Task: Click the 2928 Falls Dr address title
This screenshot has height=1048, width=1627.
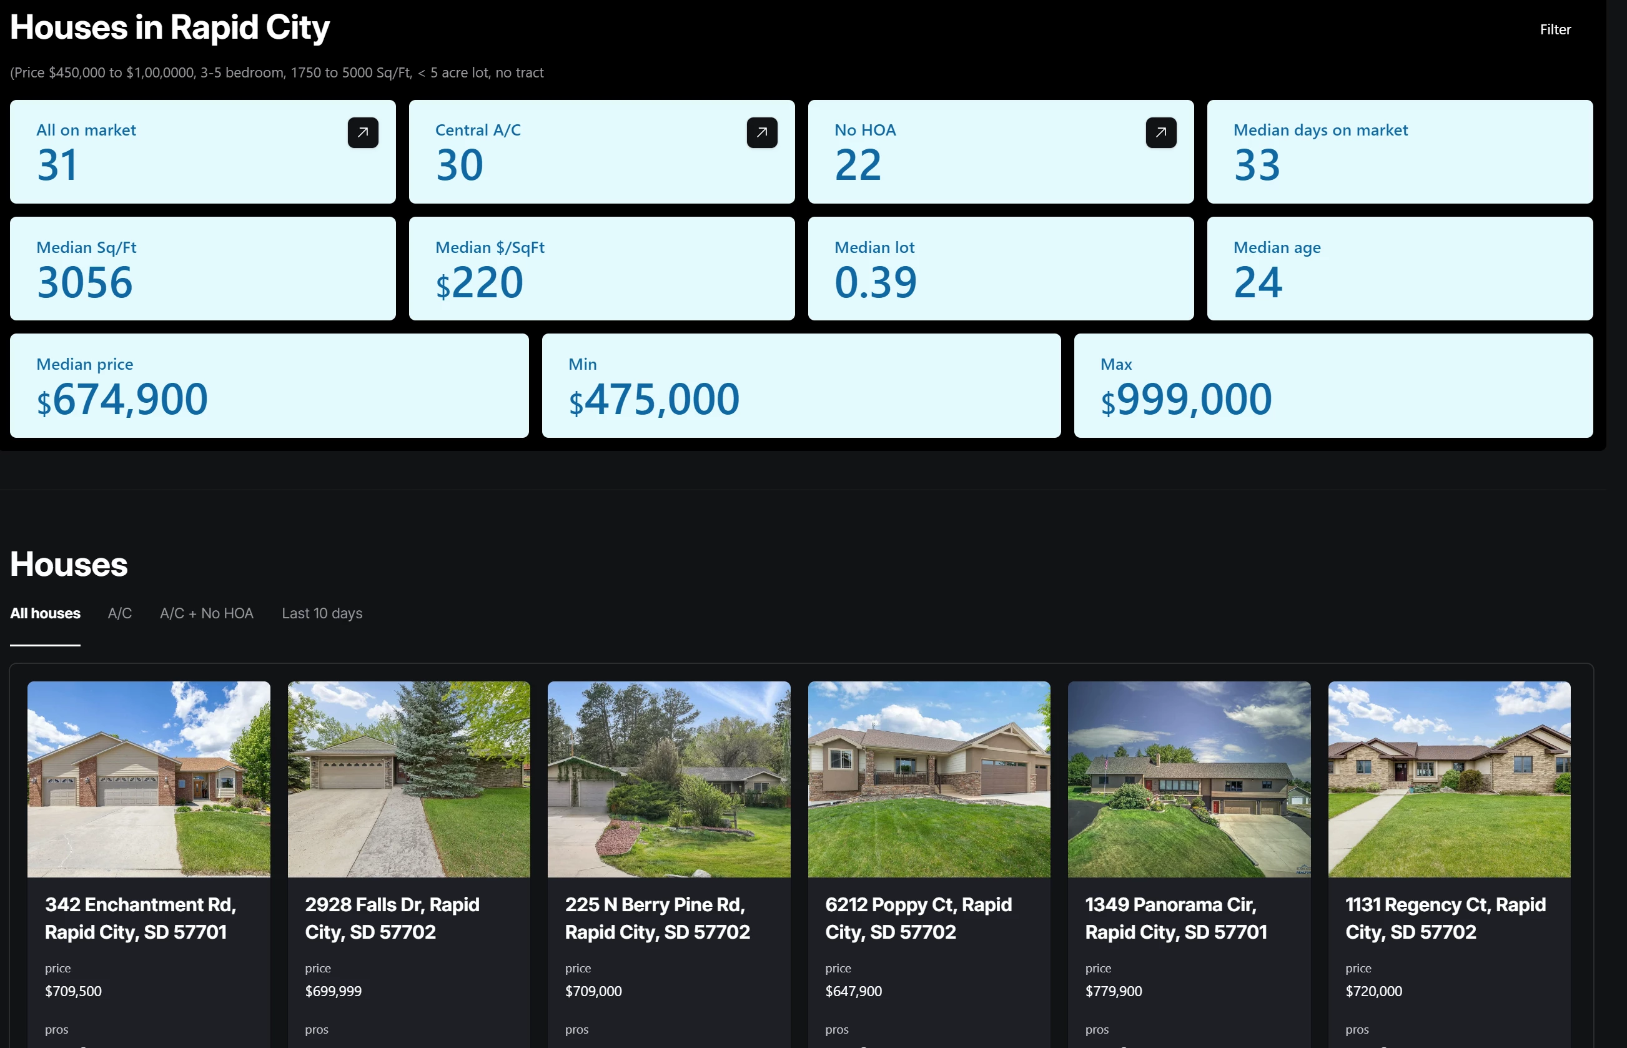Action: coord(392,918)
